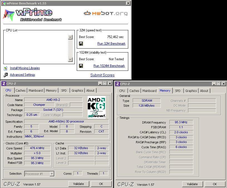Select Memory tab in right CPU-Z window
The width and height of the screenshot is (227, 188).
(x=165, y=91)
